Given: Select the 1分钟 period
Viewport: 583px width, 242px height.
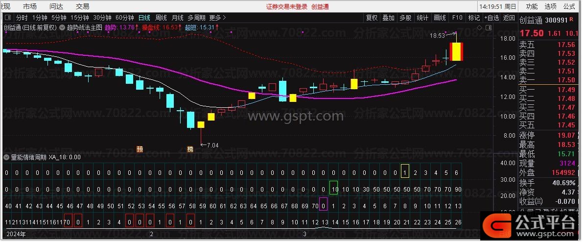Looking at the screenshot, I should point(40,18).
